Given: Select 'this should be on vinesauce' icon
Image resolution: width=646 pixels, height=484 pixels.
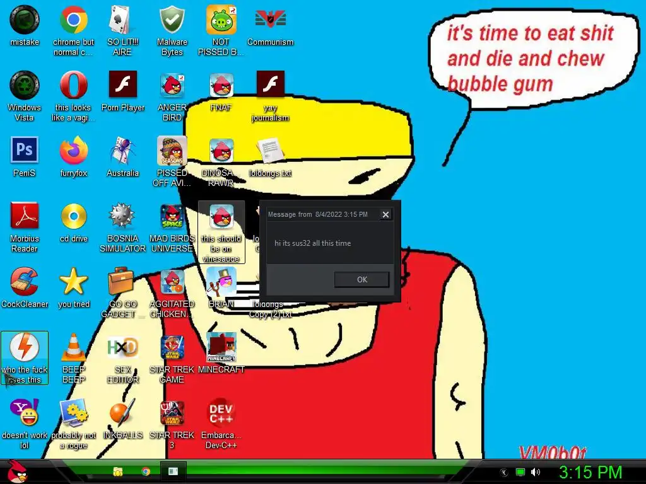Looking at the screenshot, I should [221, 233].
